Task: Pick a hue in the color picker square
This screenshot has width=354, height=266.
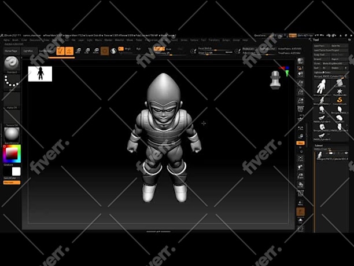Action: [12, 154]
